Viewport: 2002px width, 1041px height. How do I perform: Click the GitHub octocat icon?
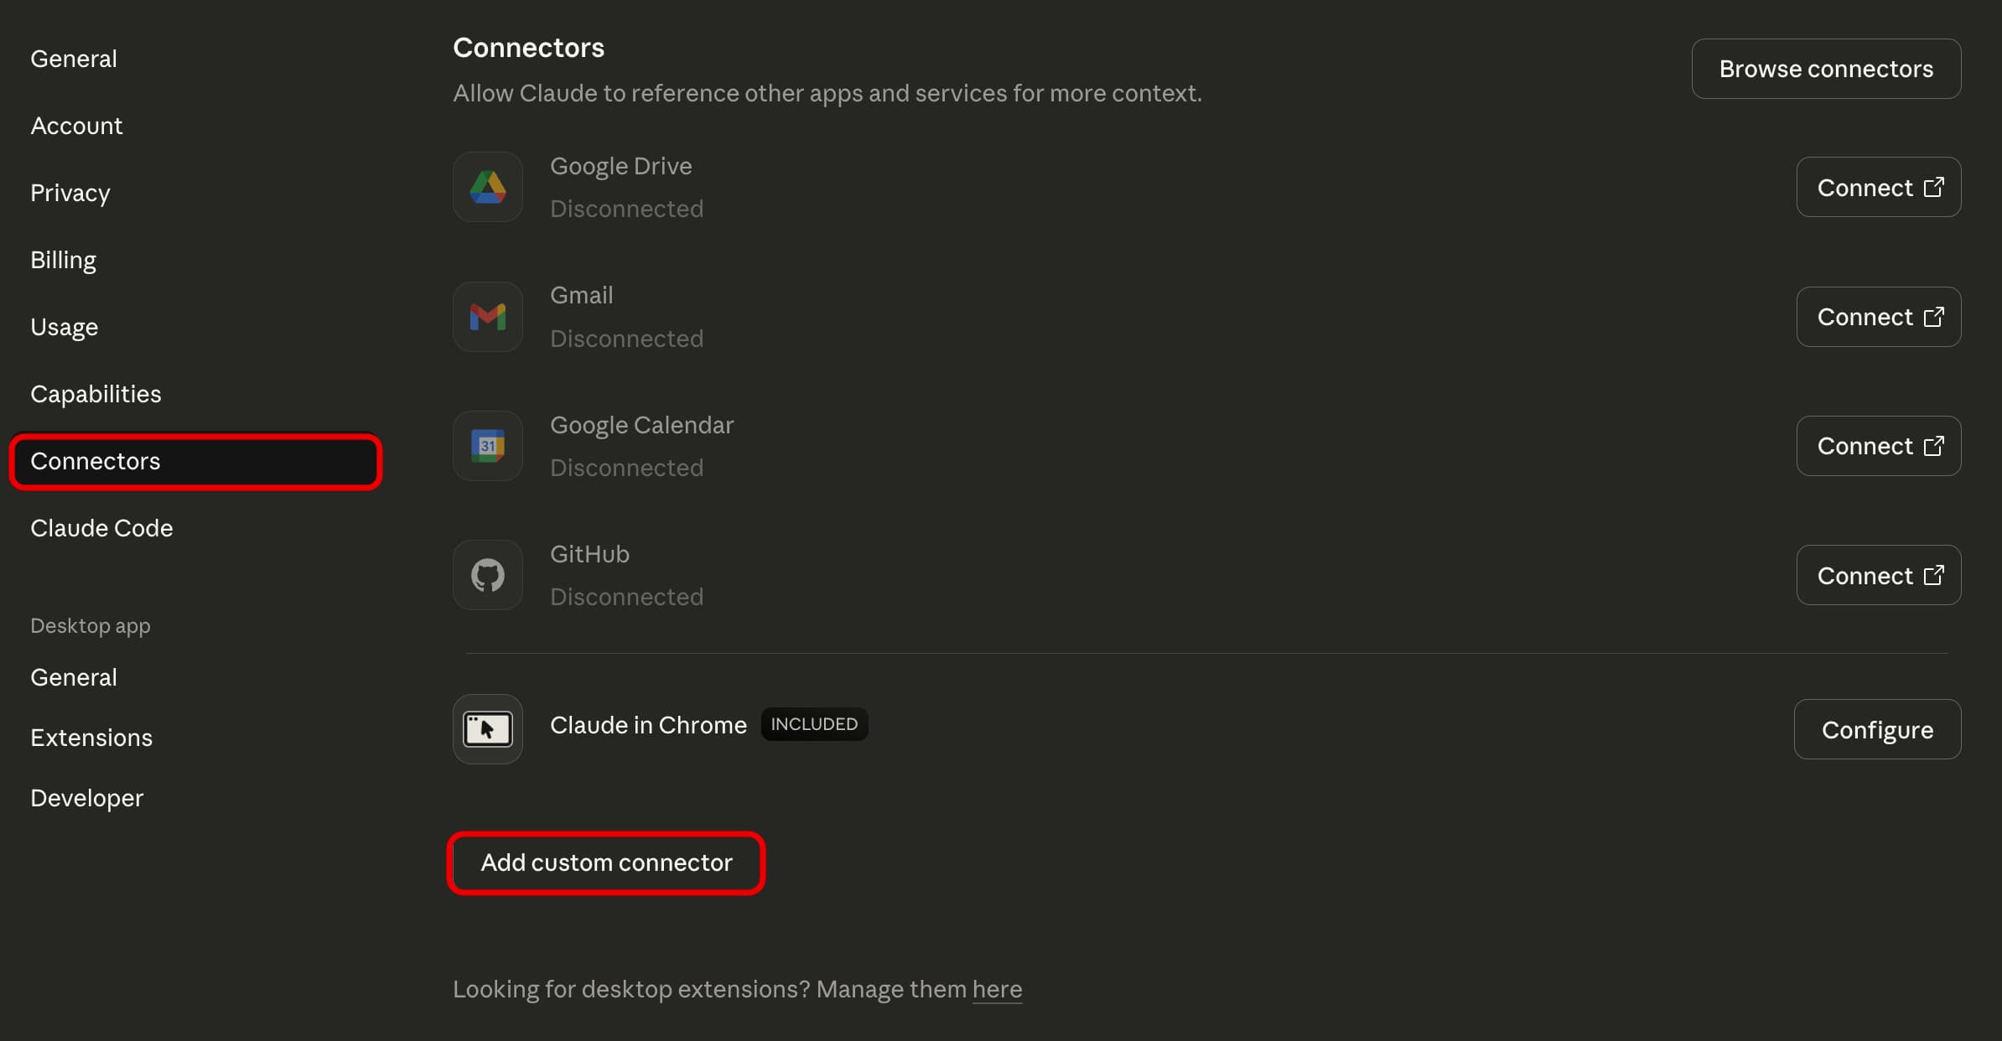pos(487,575)
